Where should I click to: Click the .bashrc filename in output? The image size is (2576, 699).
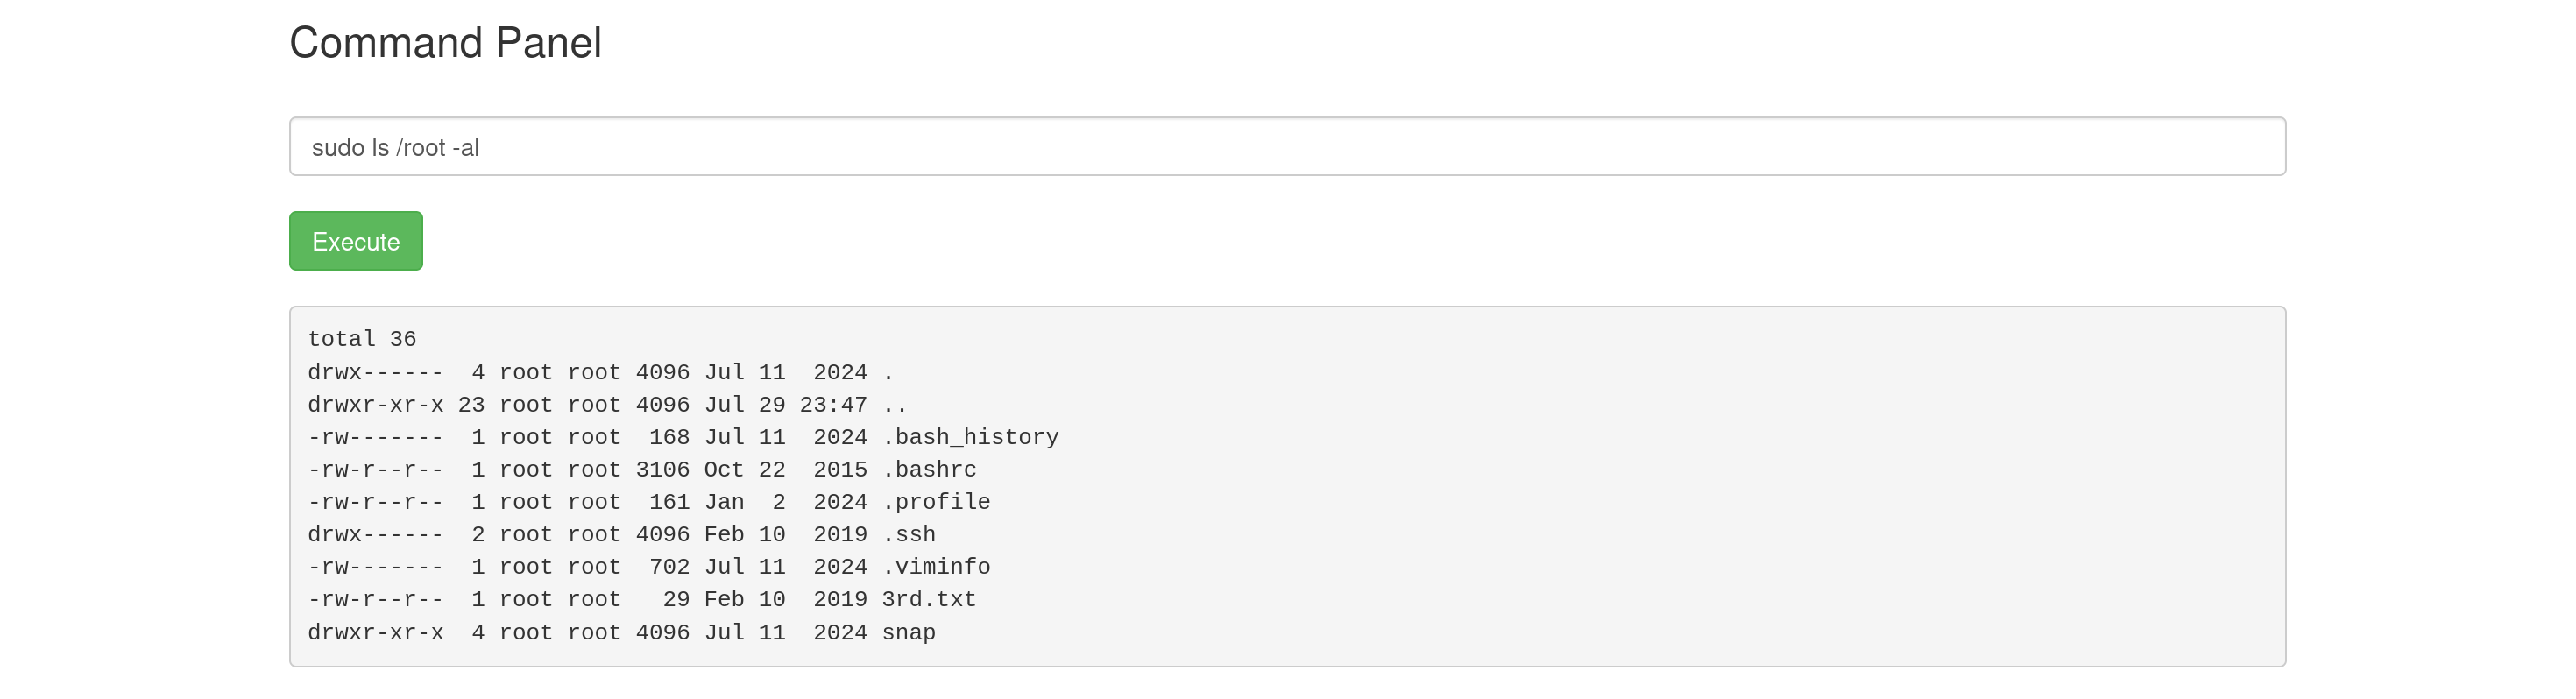tap(929, 469)
